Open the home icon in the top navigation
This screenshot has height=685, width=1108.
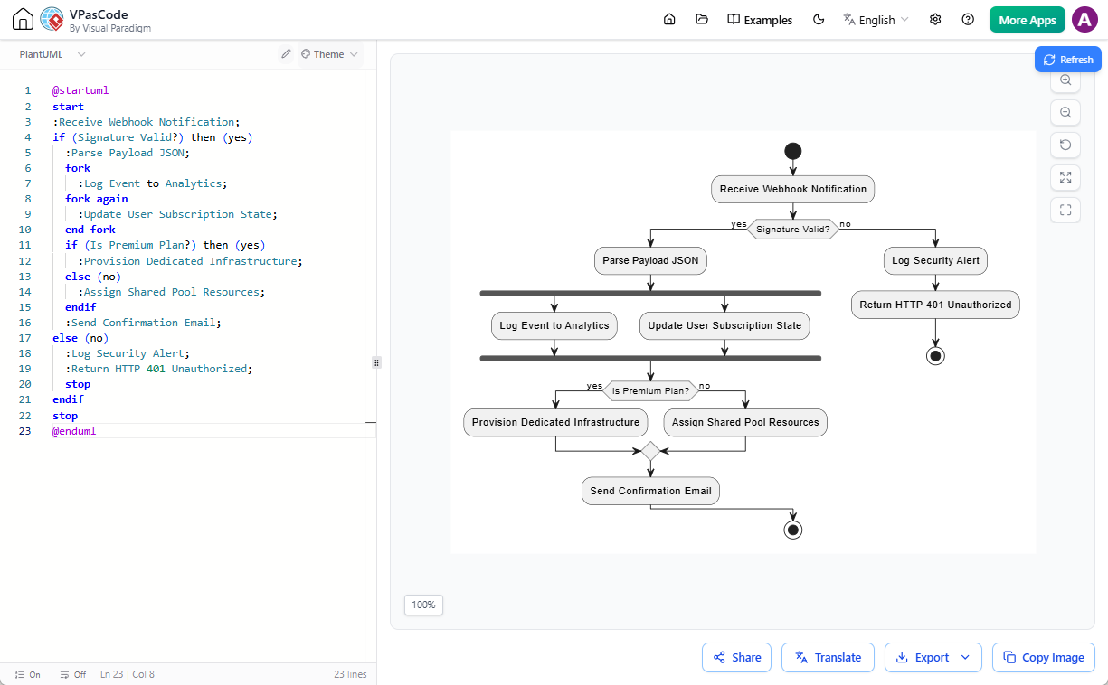pyautogui.click(x=669, y=20)
